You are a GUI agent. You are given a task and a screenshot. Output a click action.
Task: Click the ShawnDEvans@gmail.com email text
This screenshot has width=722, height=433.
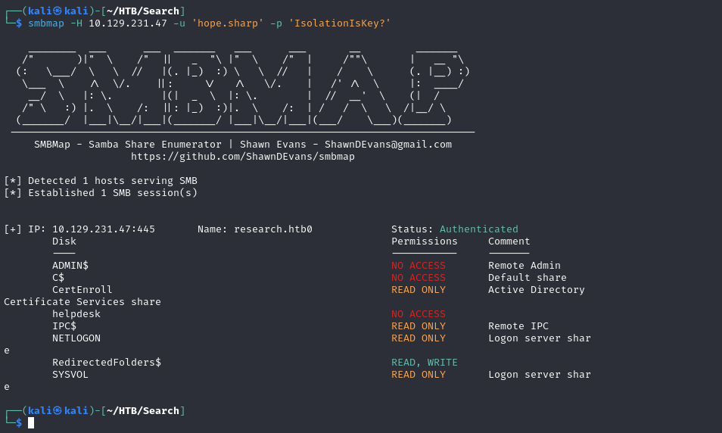pos(388,144)
